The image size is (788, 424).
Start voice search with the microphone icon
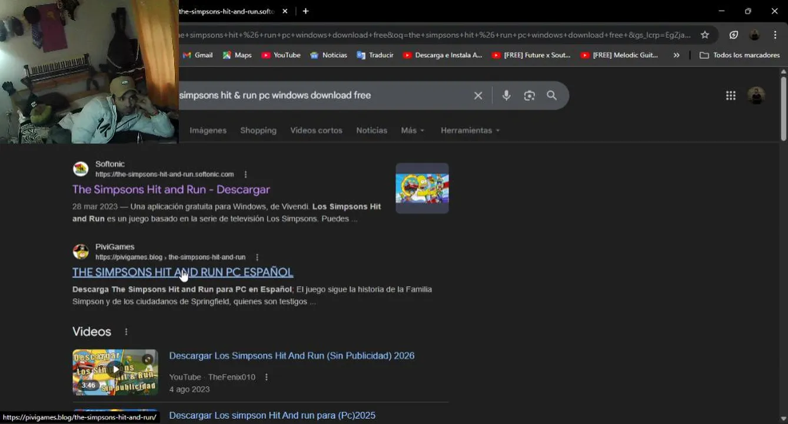click(506, 95)
